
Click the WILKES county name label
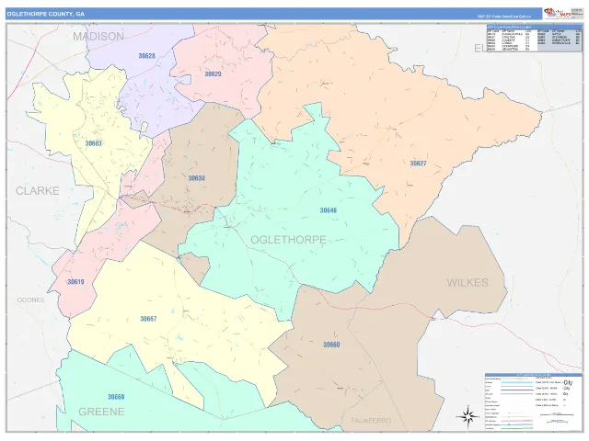[x=468, y=283]
